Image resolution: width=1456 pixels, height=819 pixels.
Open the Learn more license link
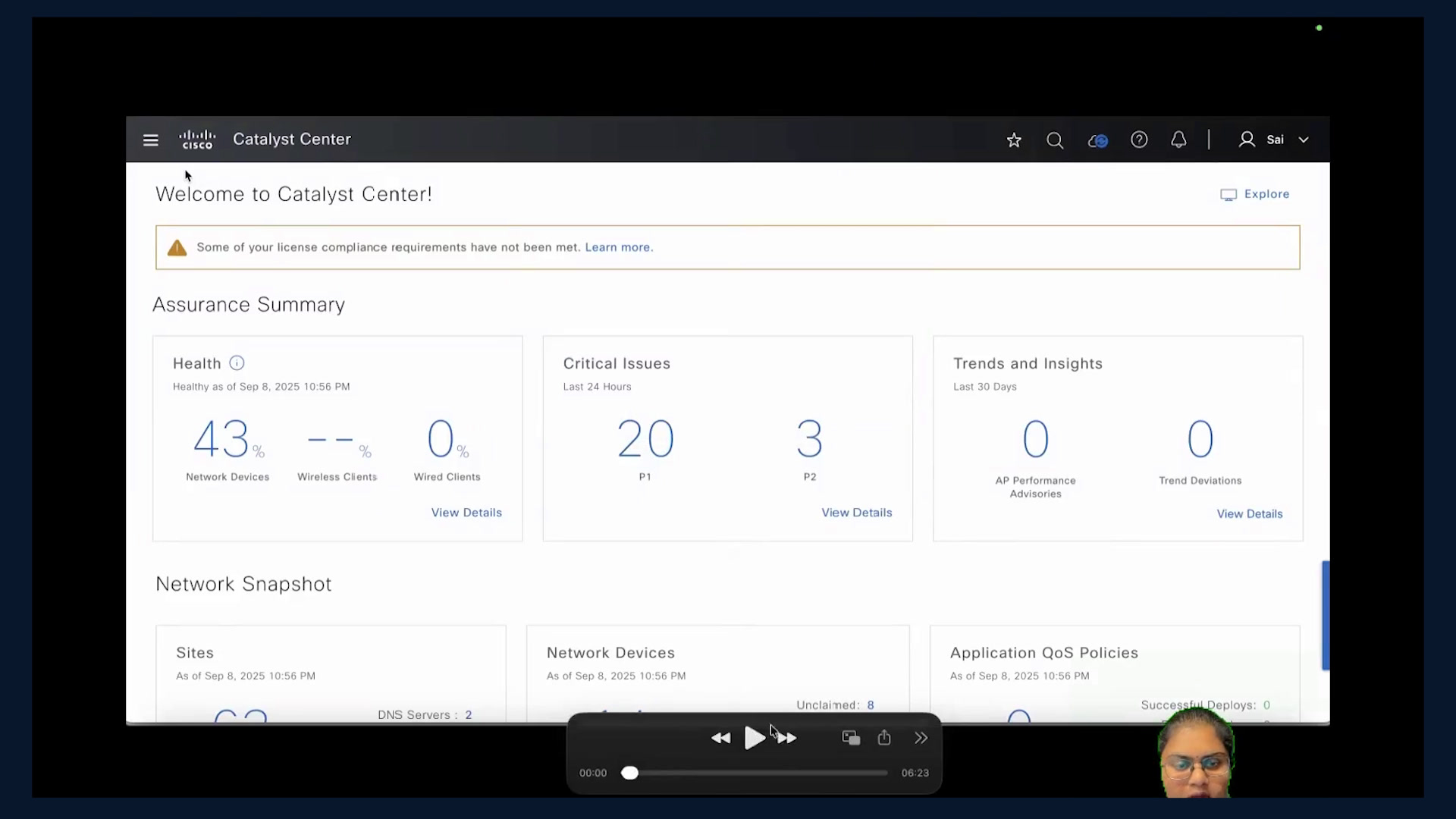[x=619, y=247]
